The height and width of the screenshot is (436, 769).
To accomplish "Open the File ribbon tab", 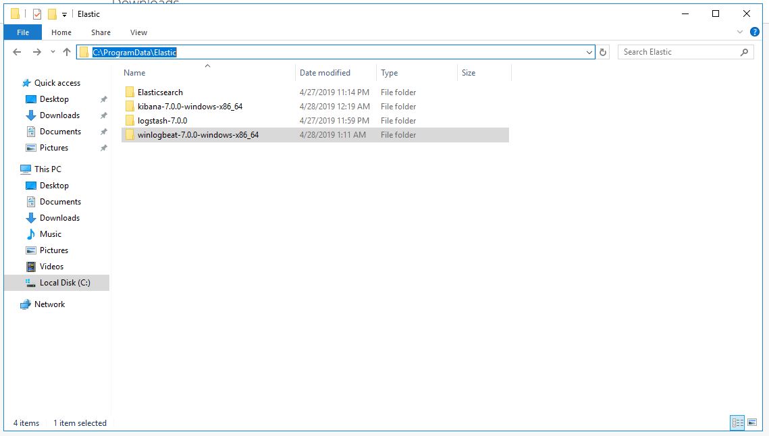I will point(23,32).
